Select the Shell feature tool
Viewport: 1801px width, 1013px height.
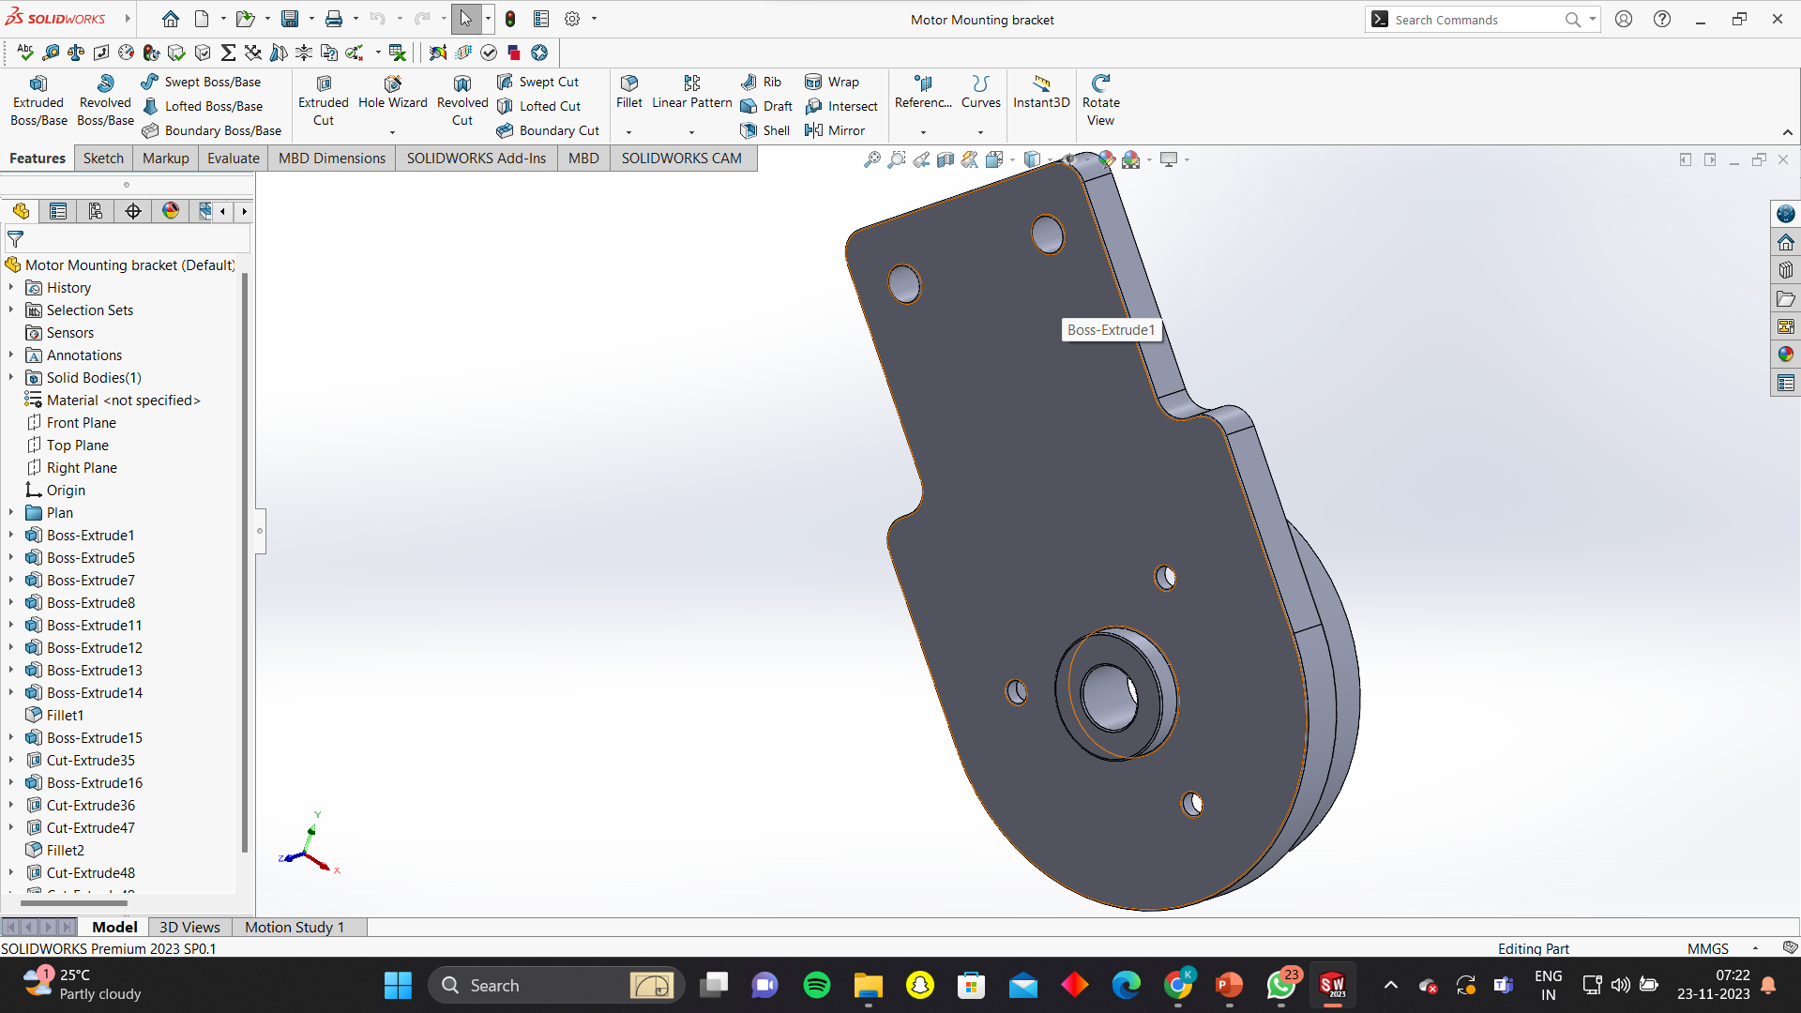tap(765, 130)
